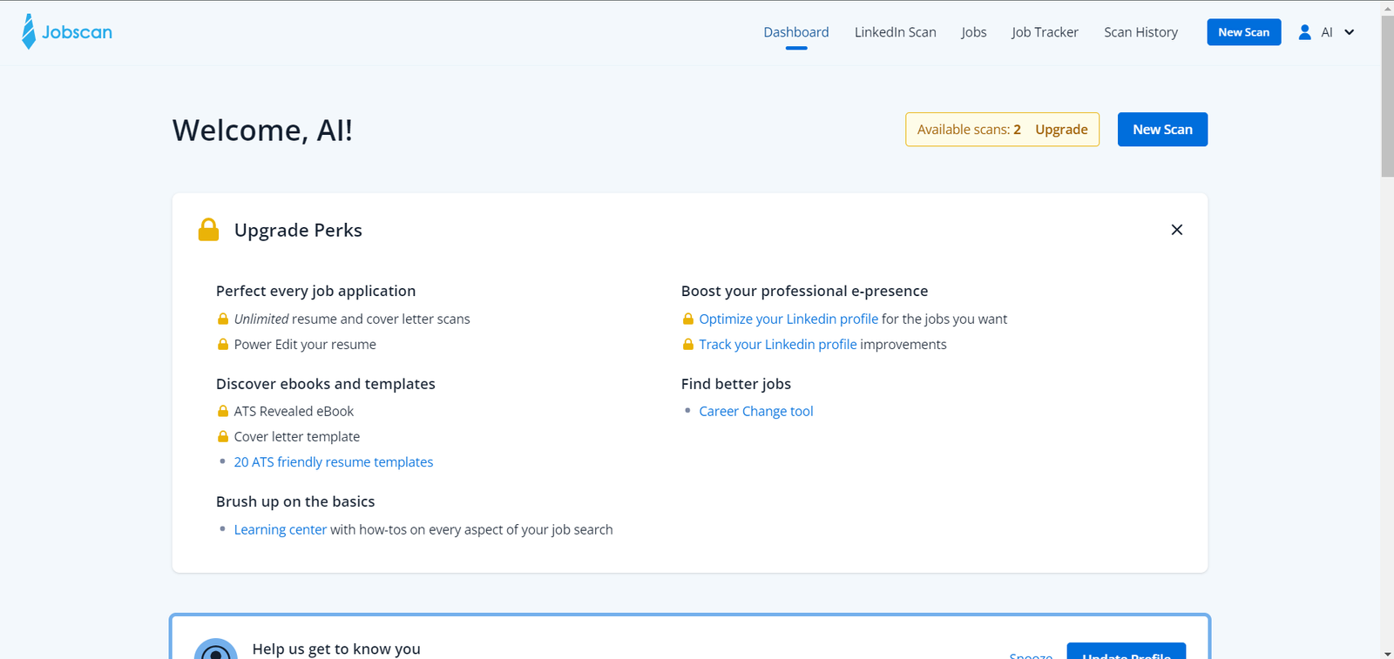1394x659 pixels.
Task: Open the Jobs tab
Action: pos(974,32)
